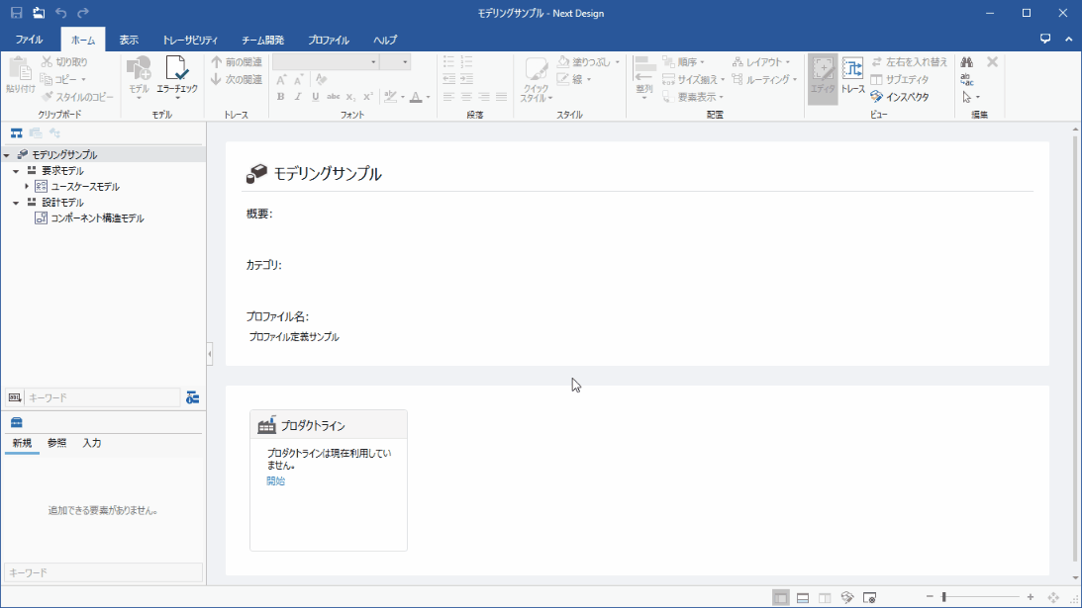The image size is (1082, 608).
Task: Open the トレース view in the ribbon
Action: tap(852, 74)
